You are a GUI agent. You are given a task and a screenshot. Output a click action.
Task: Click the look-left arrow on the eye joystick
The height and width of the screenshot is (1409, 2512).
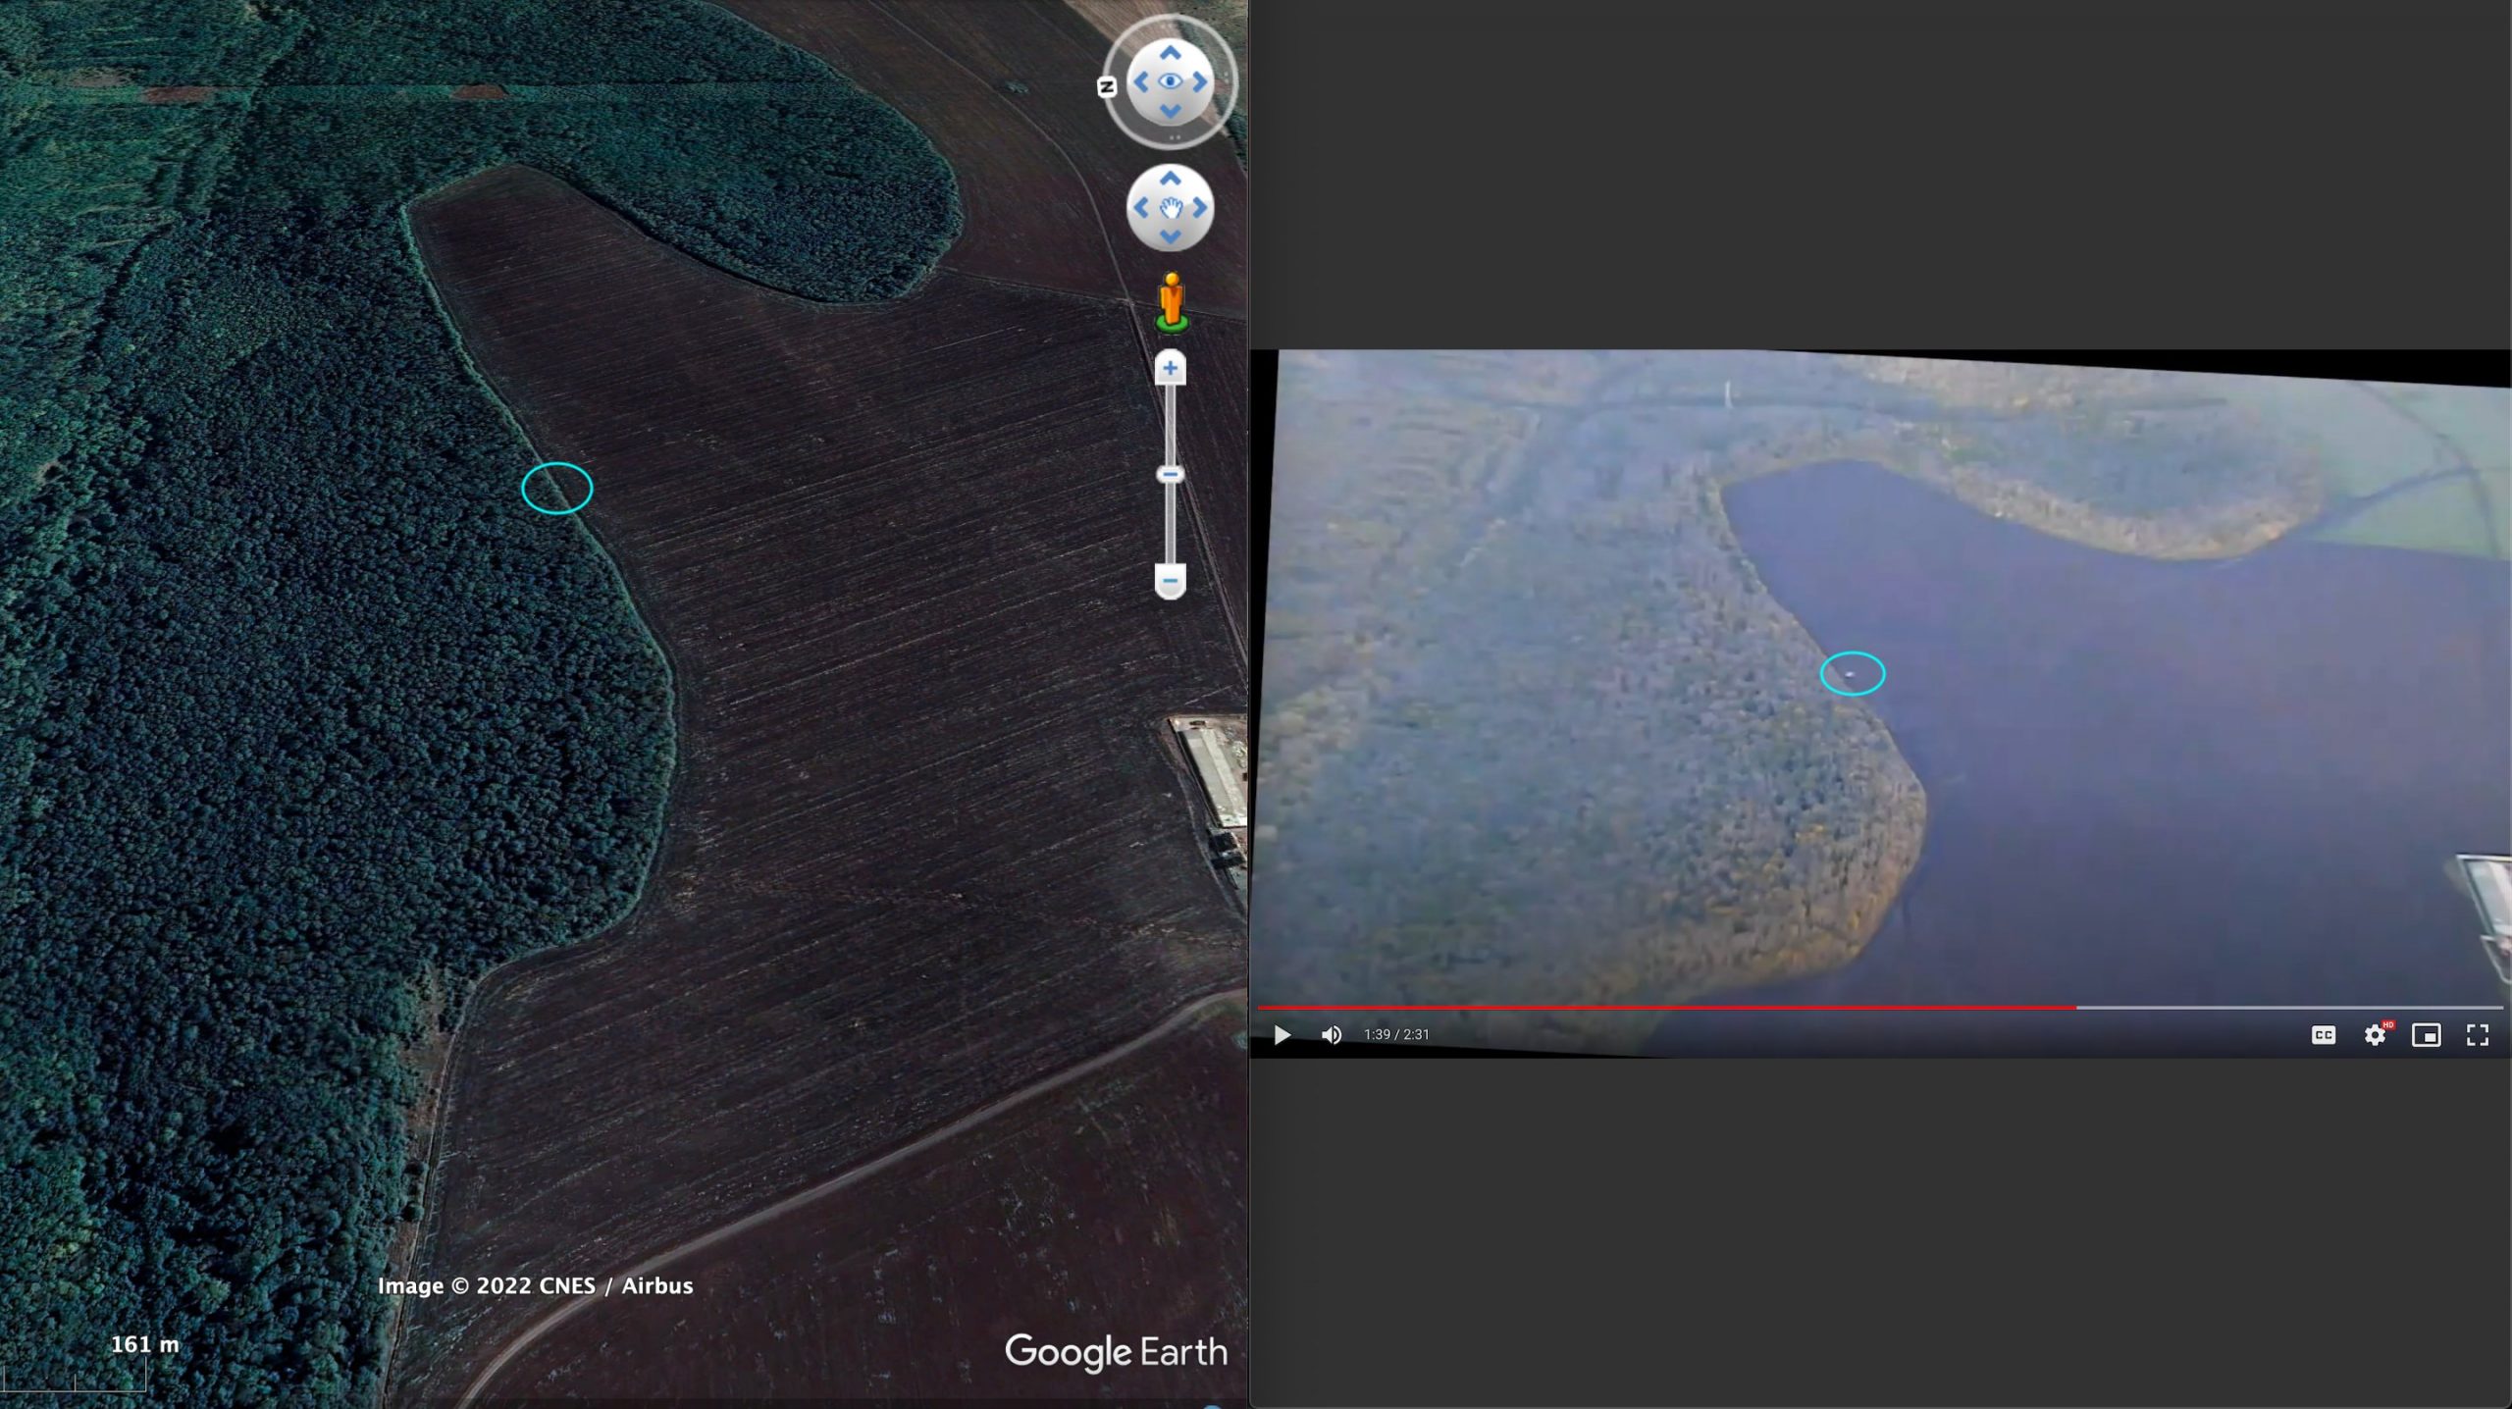tap(1141, 82)
